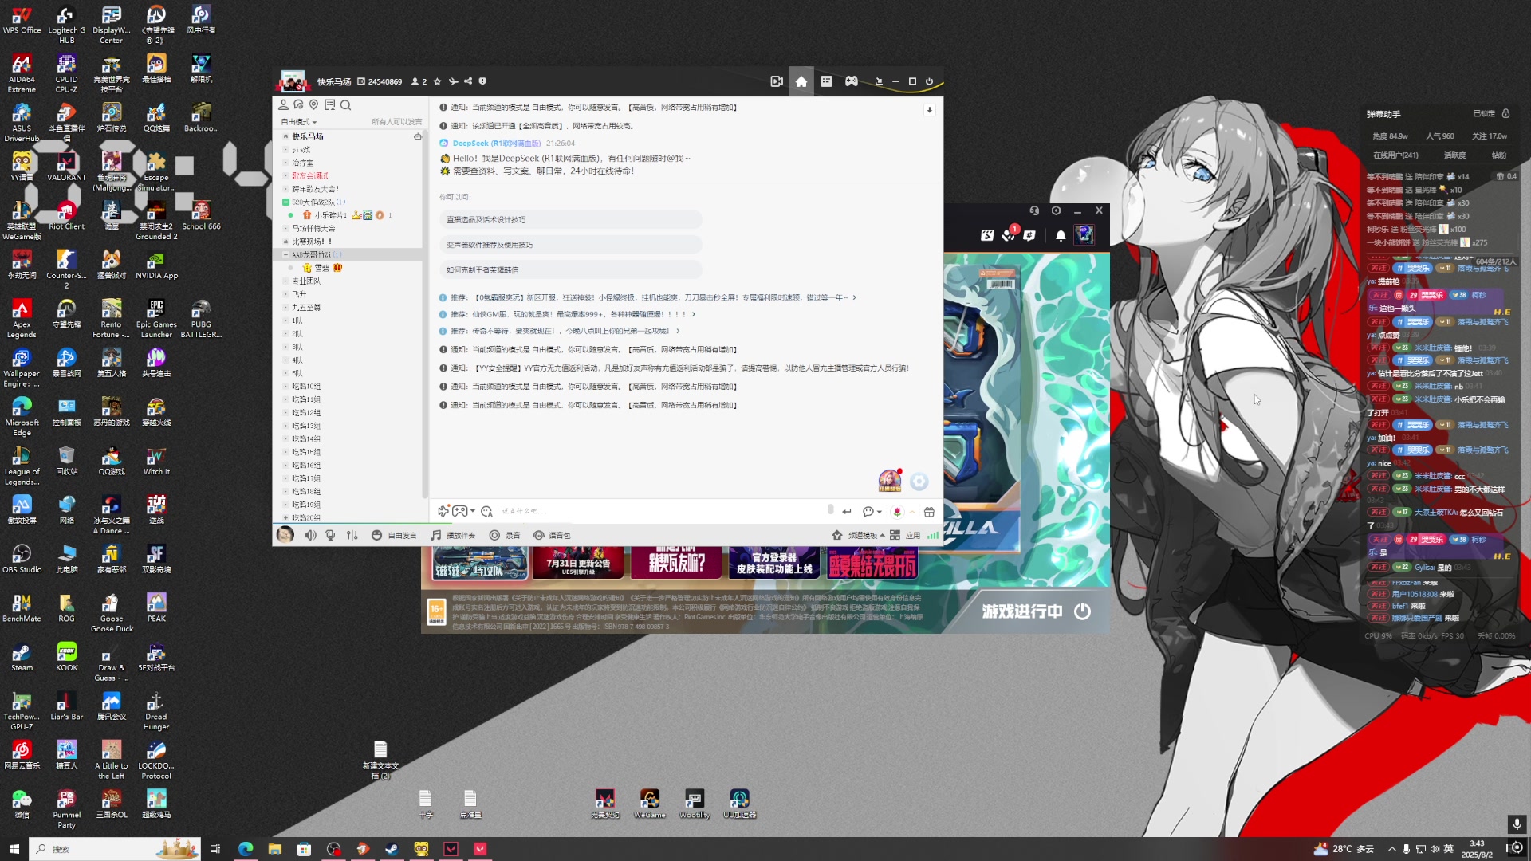
Task: Open the OBS Studio desktop shortcut
Action: pos(22,559)
